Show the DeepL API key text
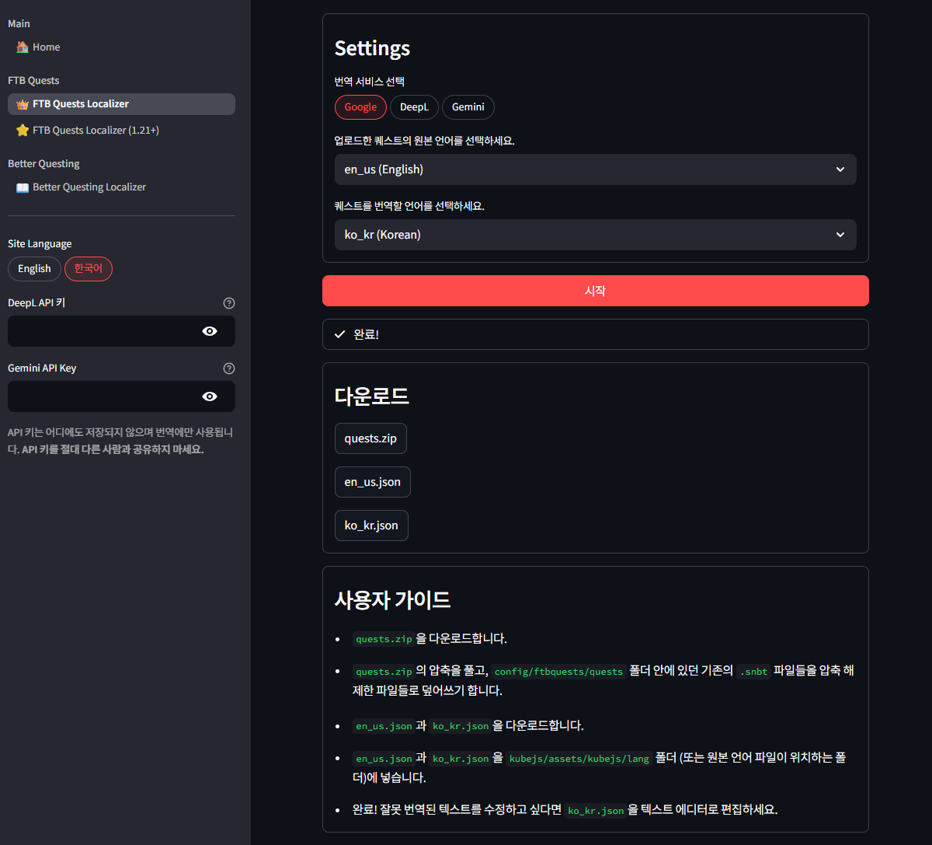932x845 pixels. point(210,331)
